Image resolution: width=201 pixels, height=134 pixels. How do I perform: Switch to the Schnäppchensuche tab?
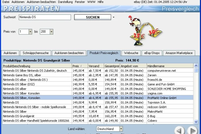[x=36, y=53]
